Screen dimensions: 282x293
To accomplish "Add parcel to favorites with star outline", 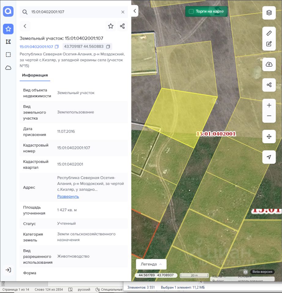I will 111,26.
